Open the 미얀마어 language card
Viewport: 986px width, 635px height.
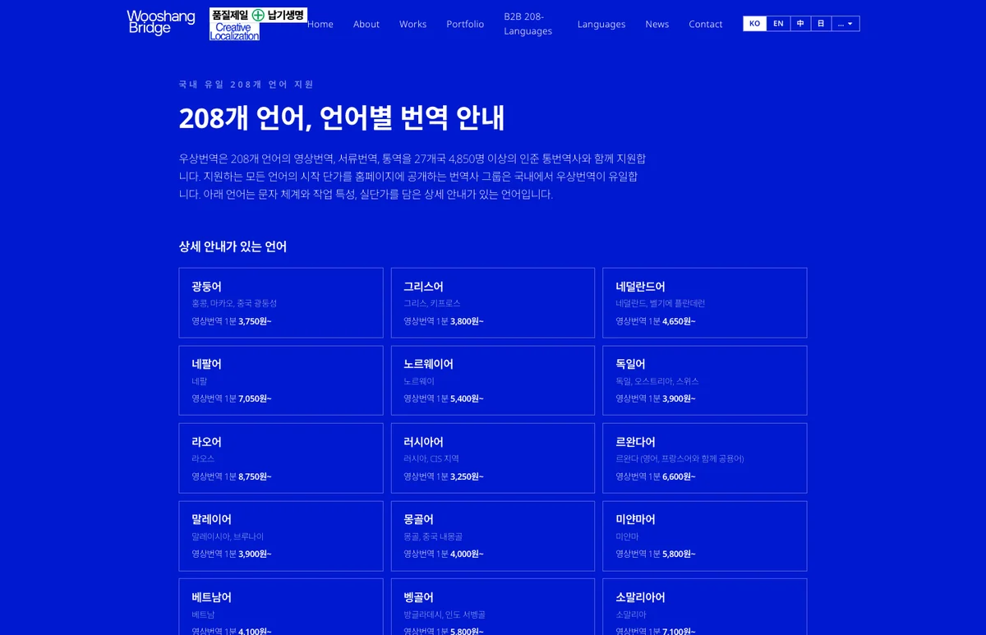[x=705, y=536]
